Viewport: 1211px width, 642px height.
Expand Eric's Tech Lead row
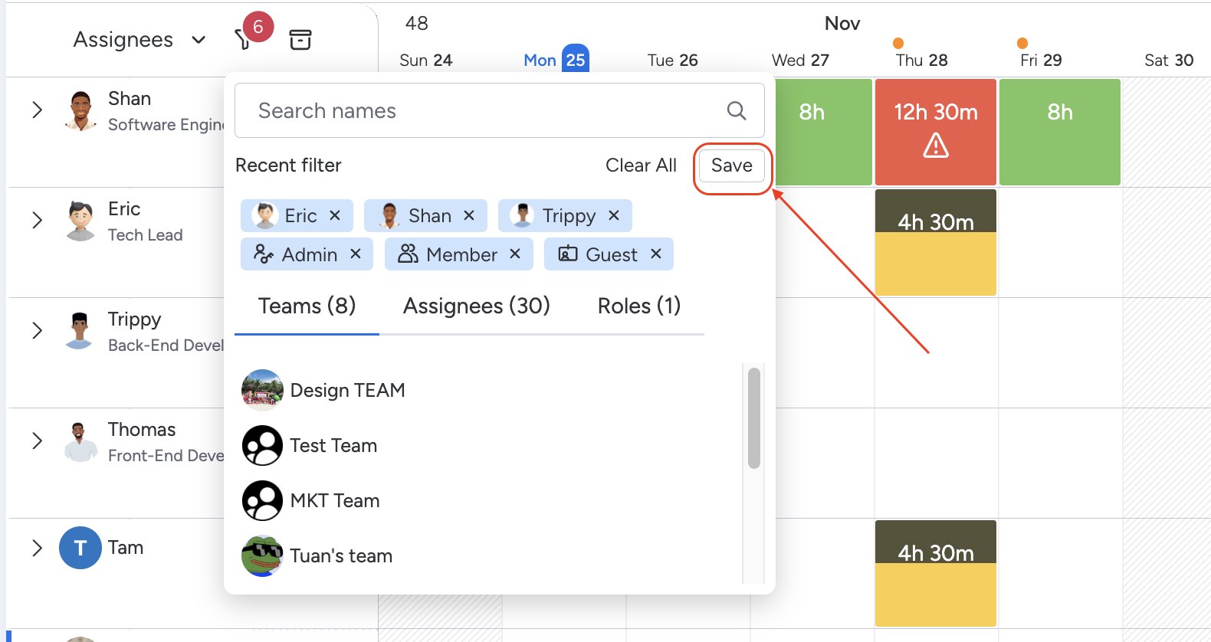coord(37,221)
